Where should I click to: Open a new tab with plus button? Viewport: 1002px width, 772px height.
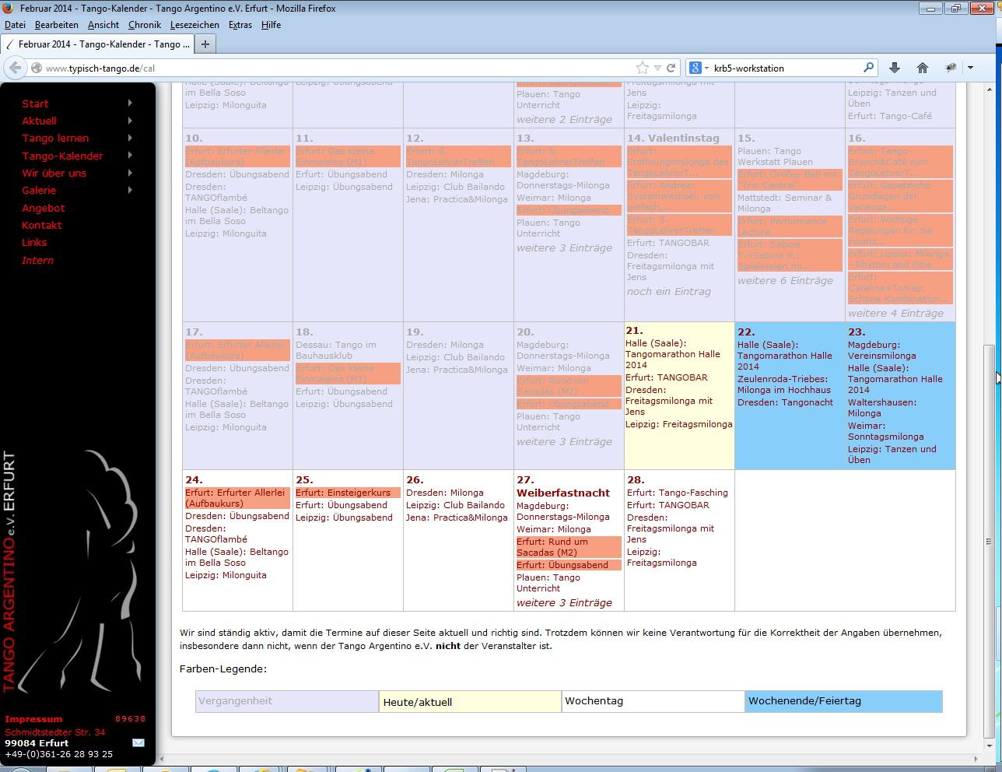click(x=205, y=44)
